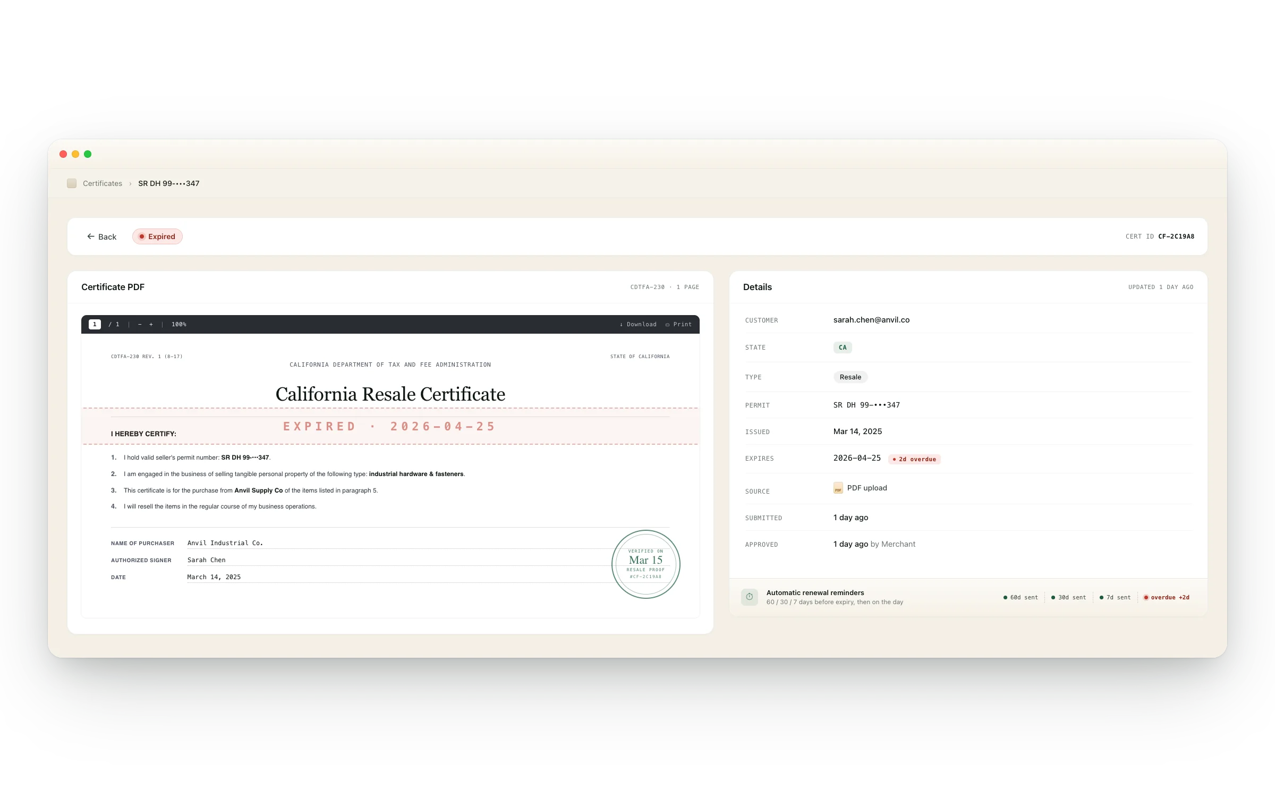This screenshot has width=1275, height=797.
Task: Click the 2d overdue badge
Action: 914,459
